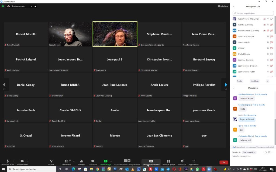The height and width of the screenshot is (172, 276).
Task: Click the green encryption shield icon
Action: (x=3, y=6)
